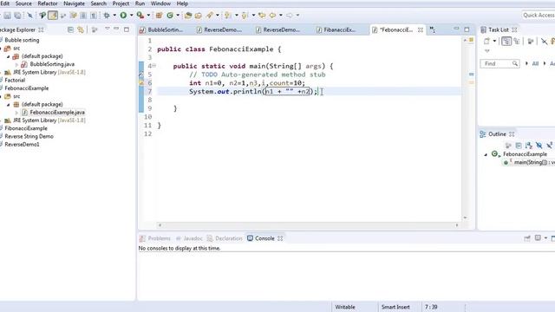
Task: Click the Open Task icon
Action: 199,16
